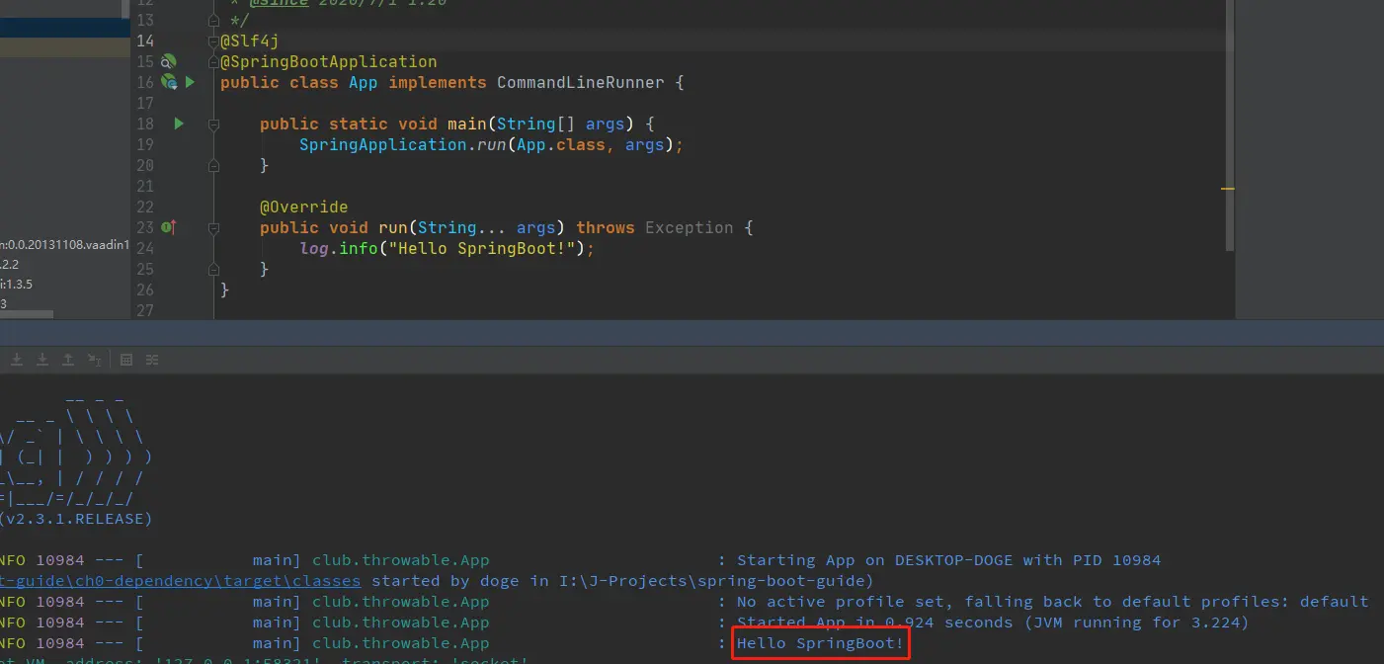The image size is (1384, 664).
Task: Click the (v2.3.1.RELEASE) version text
Action: [x=76, y=519]
